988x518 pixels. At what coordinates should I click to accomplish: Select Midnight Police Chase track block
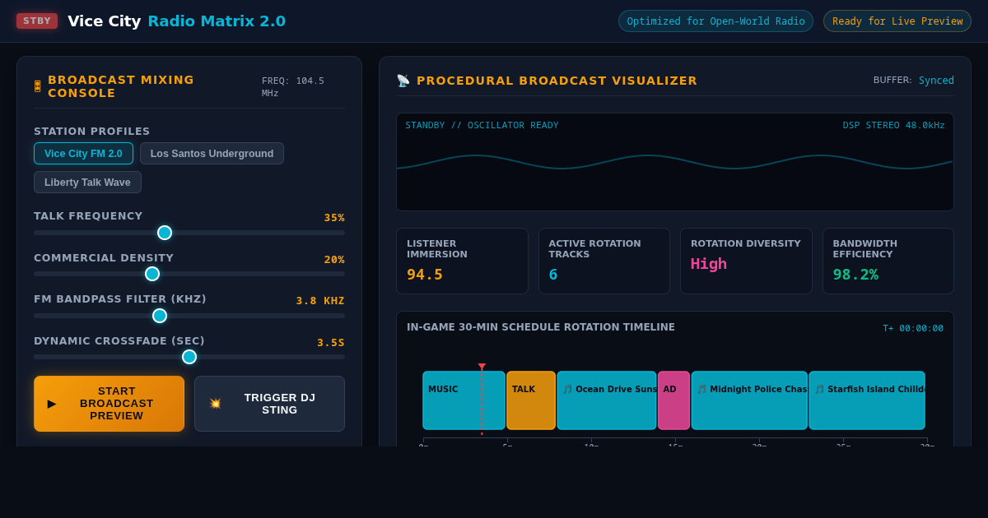pos(749,400)
